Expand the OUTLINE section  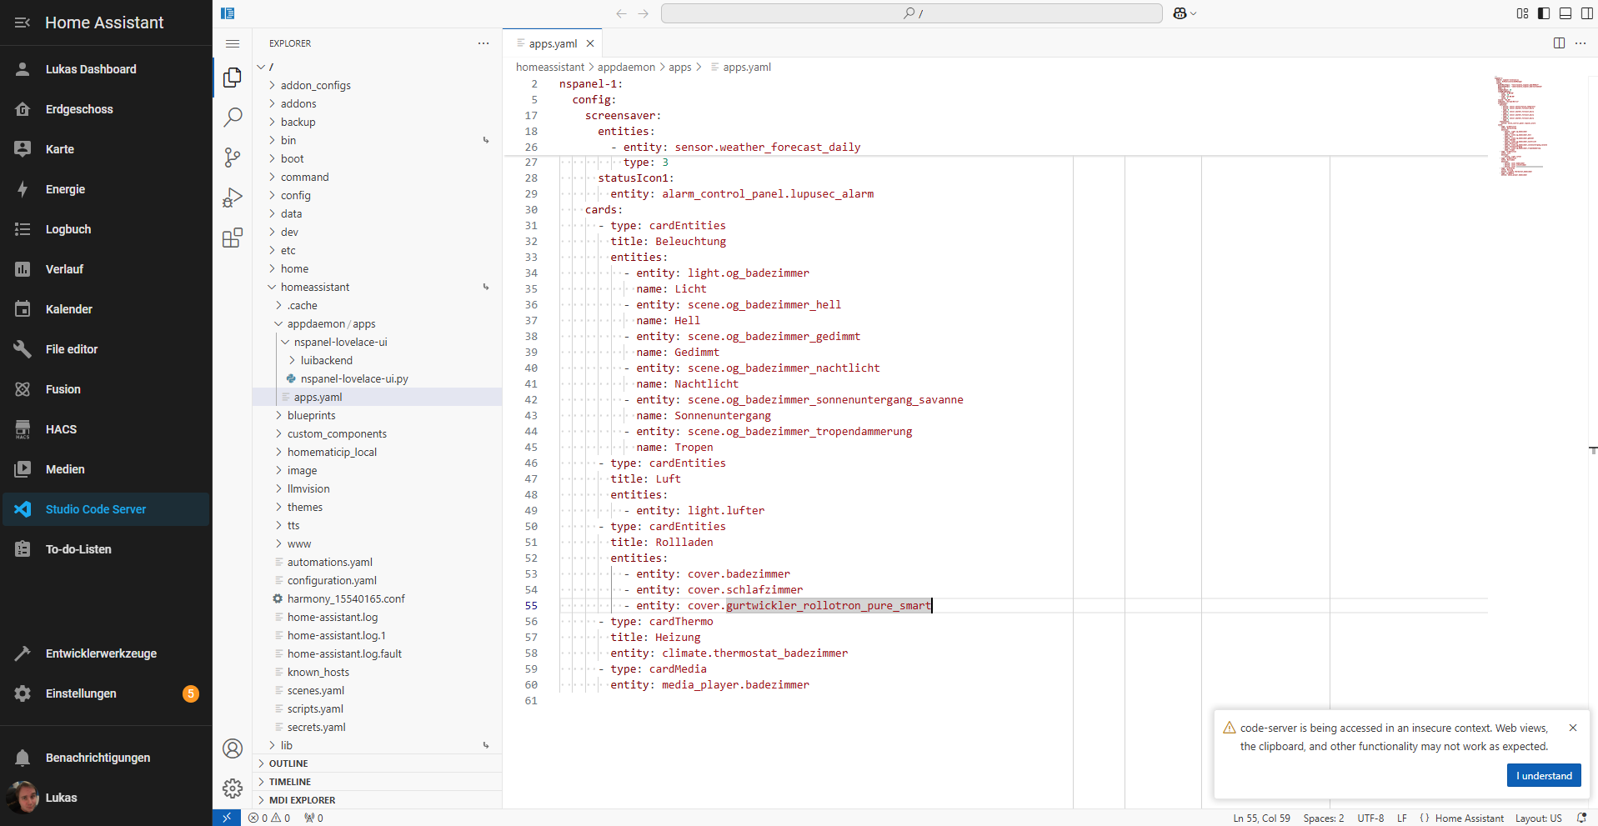click(x=288, y=763)
